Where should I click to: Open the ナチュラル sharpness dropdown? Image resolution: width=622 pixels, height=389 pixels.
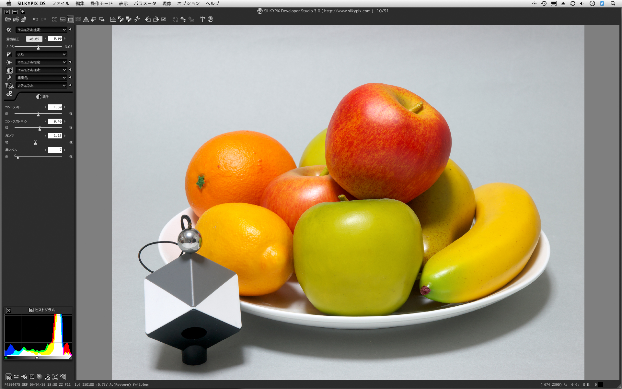pos(41,86)
